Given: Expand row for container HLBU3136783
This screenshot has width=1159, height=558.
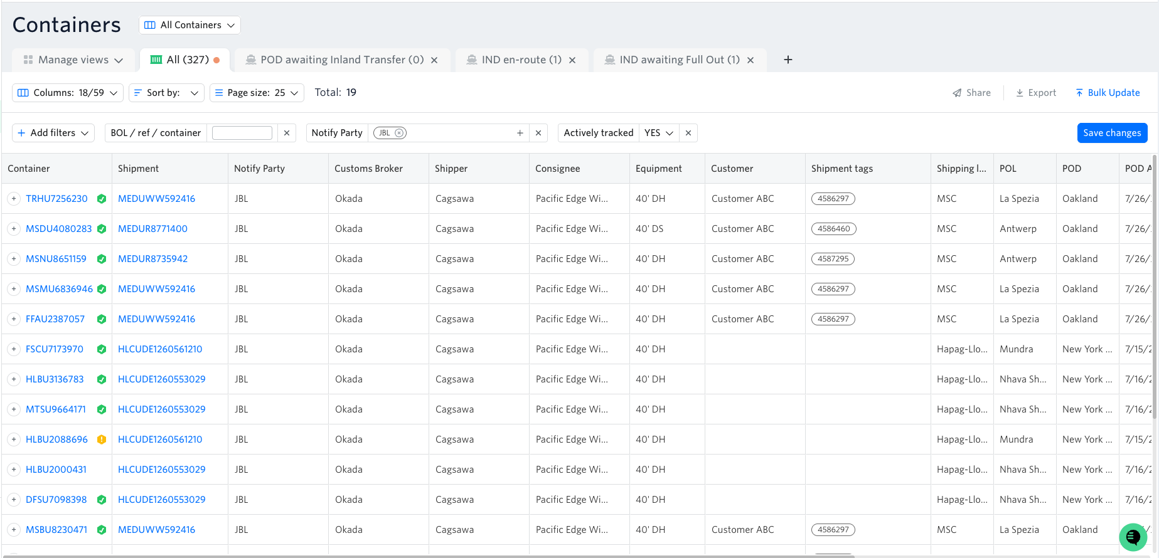Looking at the screenshot, I should coord(14,379).
